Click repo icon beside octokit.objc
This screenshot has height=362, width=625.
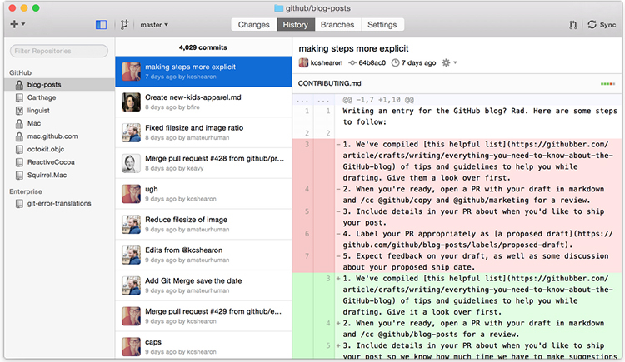(19, 149)
